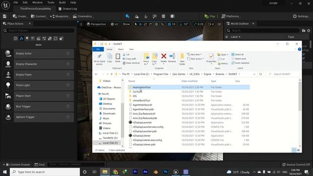Open the Create menu in Unreal toolbar
The height and width of the screenshot is (176, 313).
coord(20,16)
